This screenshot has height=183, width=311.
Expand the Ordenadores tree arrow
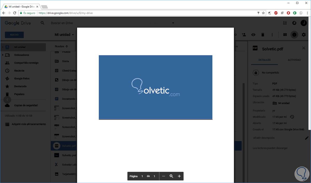(x=3, y=55)
